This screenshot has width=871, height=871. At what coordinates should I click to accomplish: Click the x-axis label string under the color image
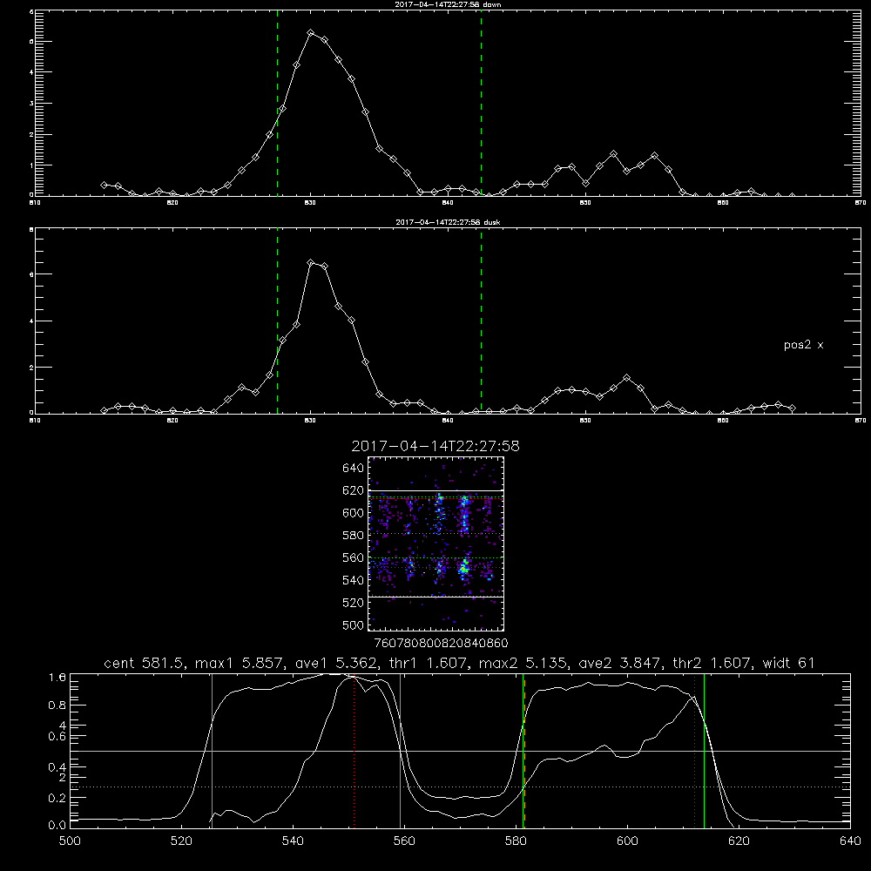coord(441,644)
